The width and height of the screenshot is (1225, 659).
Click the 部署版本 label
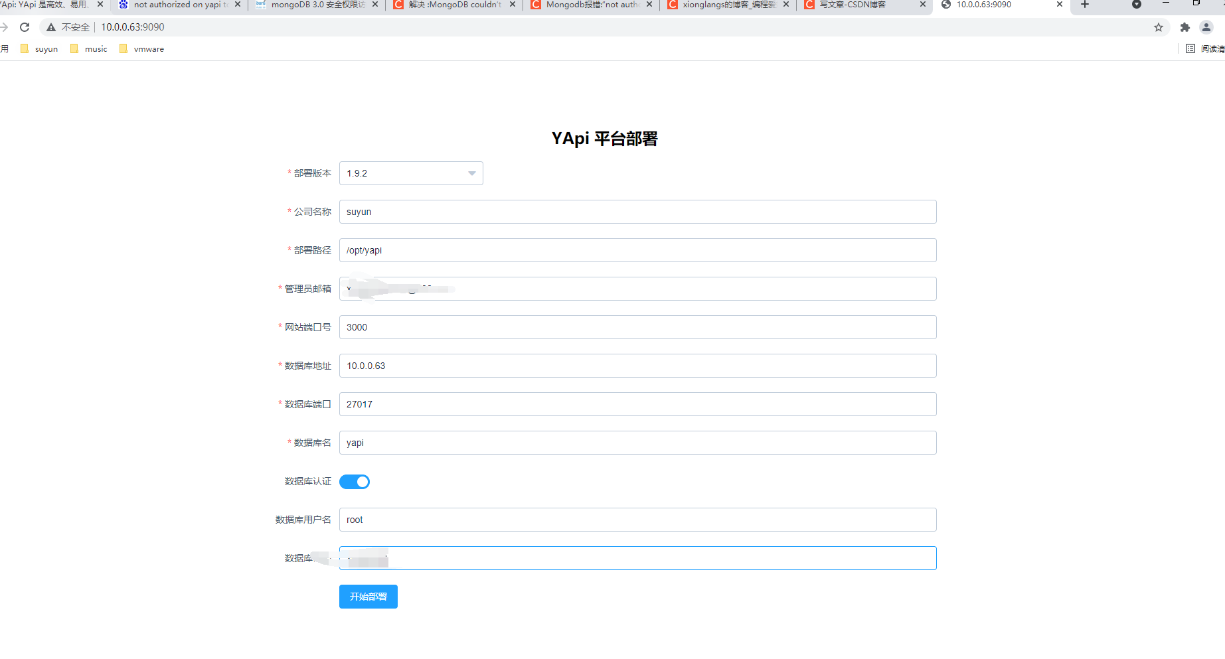click(313, 173)
